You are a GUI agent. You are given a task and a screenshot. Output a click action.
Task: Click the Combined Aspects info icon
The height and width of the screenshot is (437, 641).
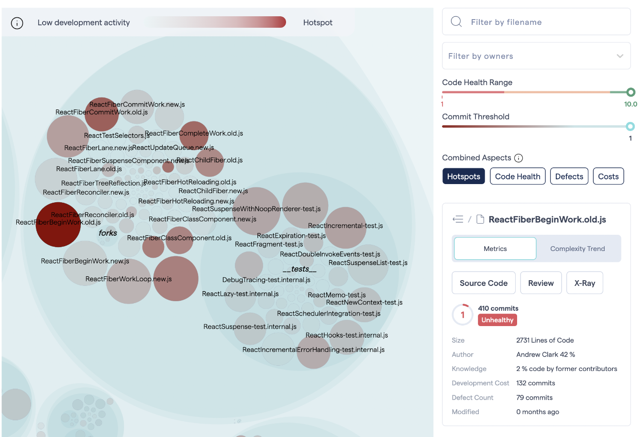(x=519, y=158)
